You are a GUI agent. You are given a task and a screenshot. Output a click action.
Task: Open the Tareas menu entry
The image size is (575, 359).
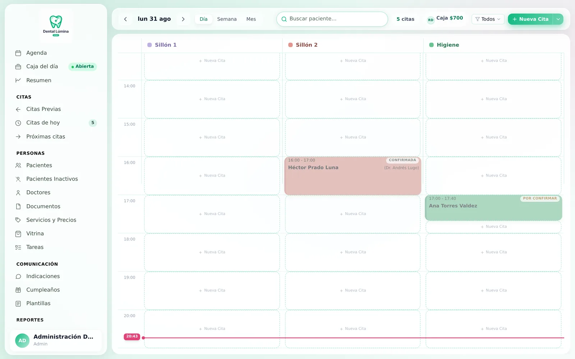pyautogui.click(x=56, y=247)
